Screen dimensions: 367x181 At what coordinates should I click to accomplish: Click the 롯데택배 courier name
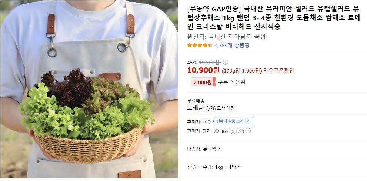point(211,149)
